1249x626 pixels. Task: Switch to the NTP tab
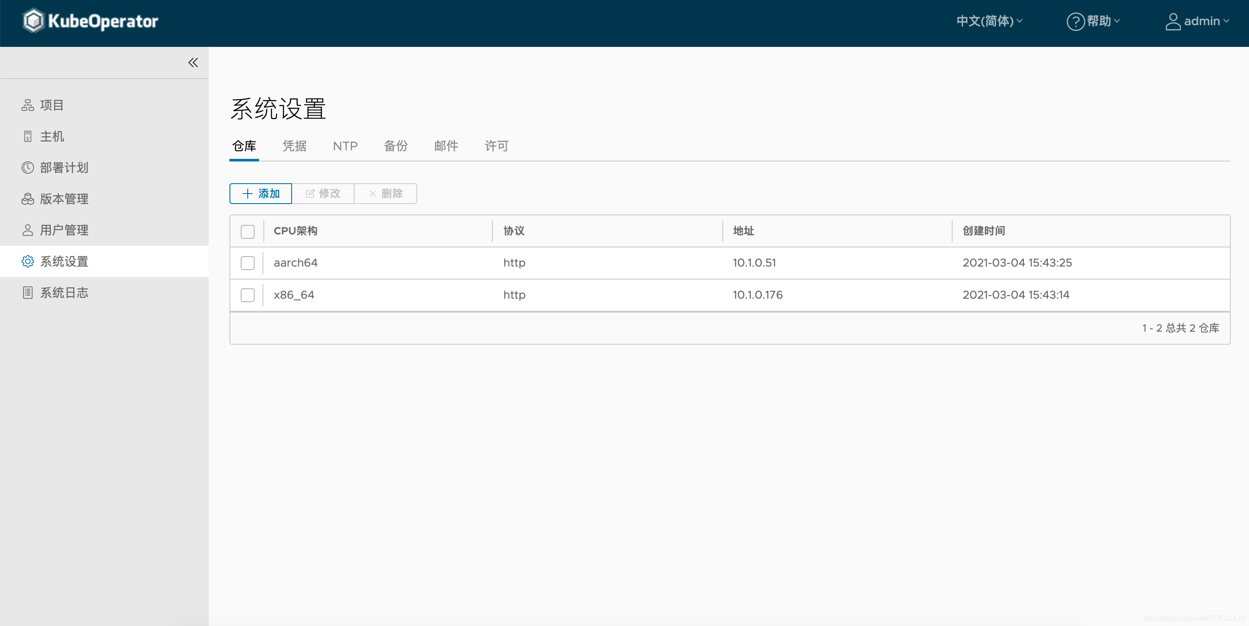coord(345,146)
